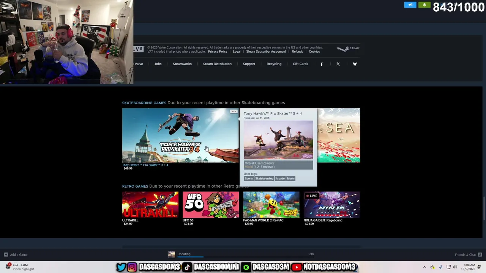The image size is (486, 273).
Task: Show hidden system tray icons chevron
Action: [x=424, y=267]
